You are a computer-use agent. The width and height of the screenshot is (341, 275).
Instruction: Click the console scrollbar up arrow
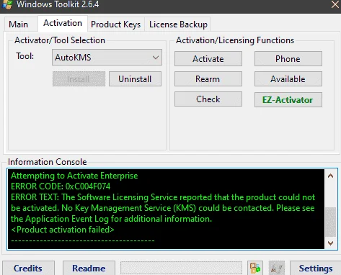331,176
